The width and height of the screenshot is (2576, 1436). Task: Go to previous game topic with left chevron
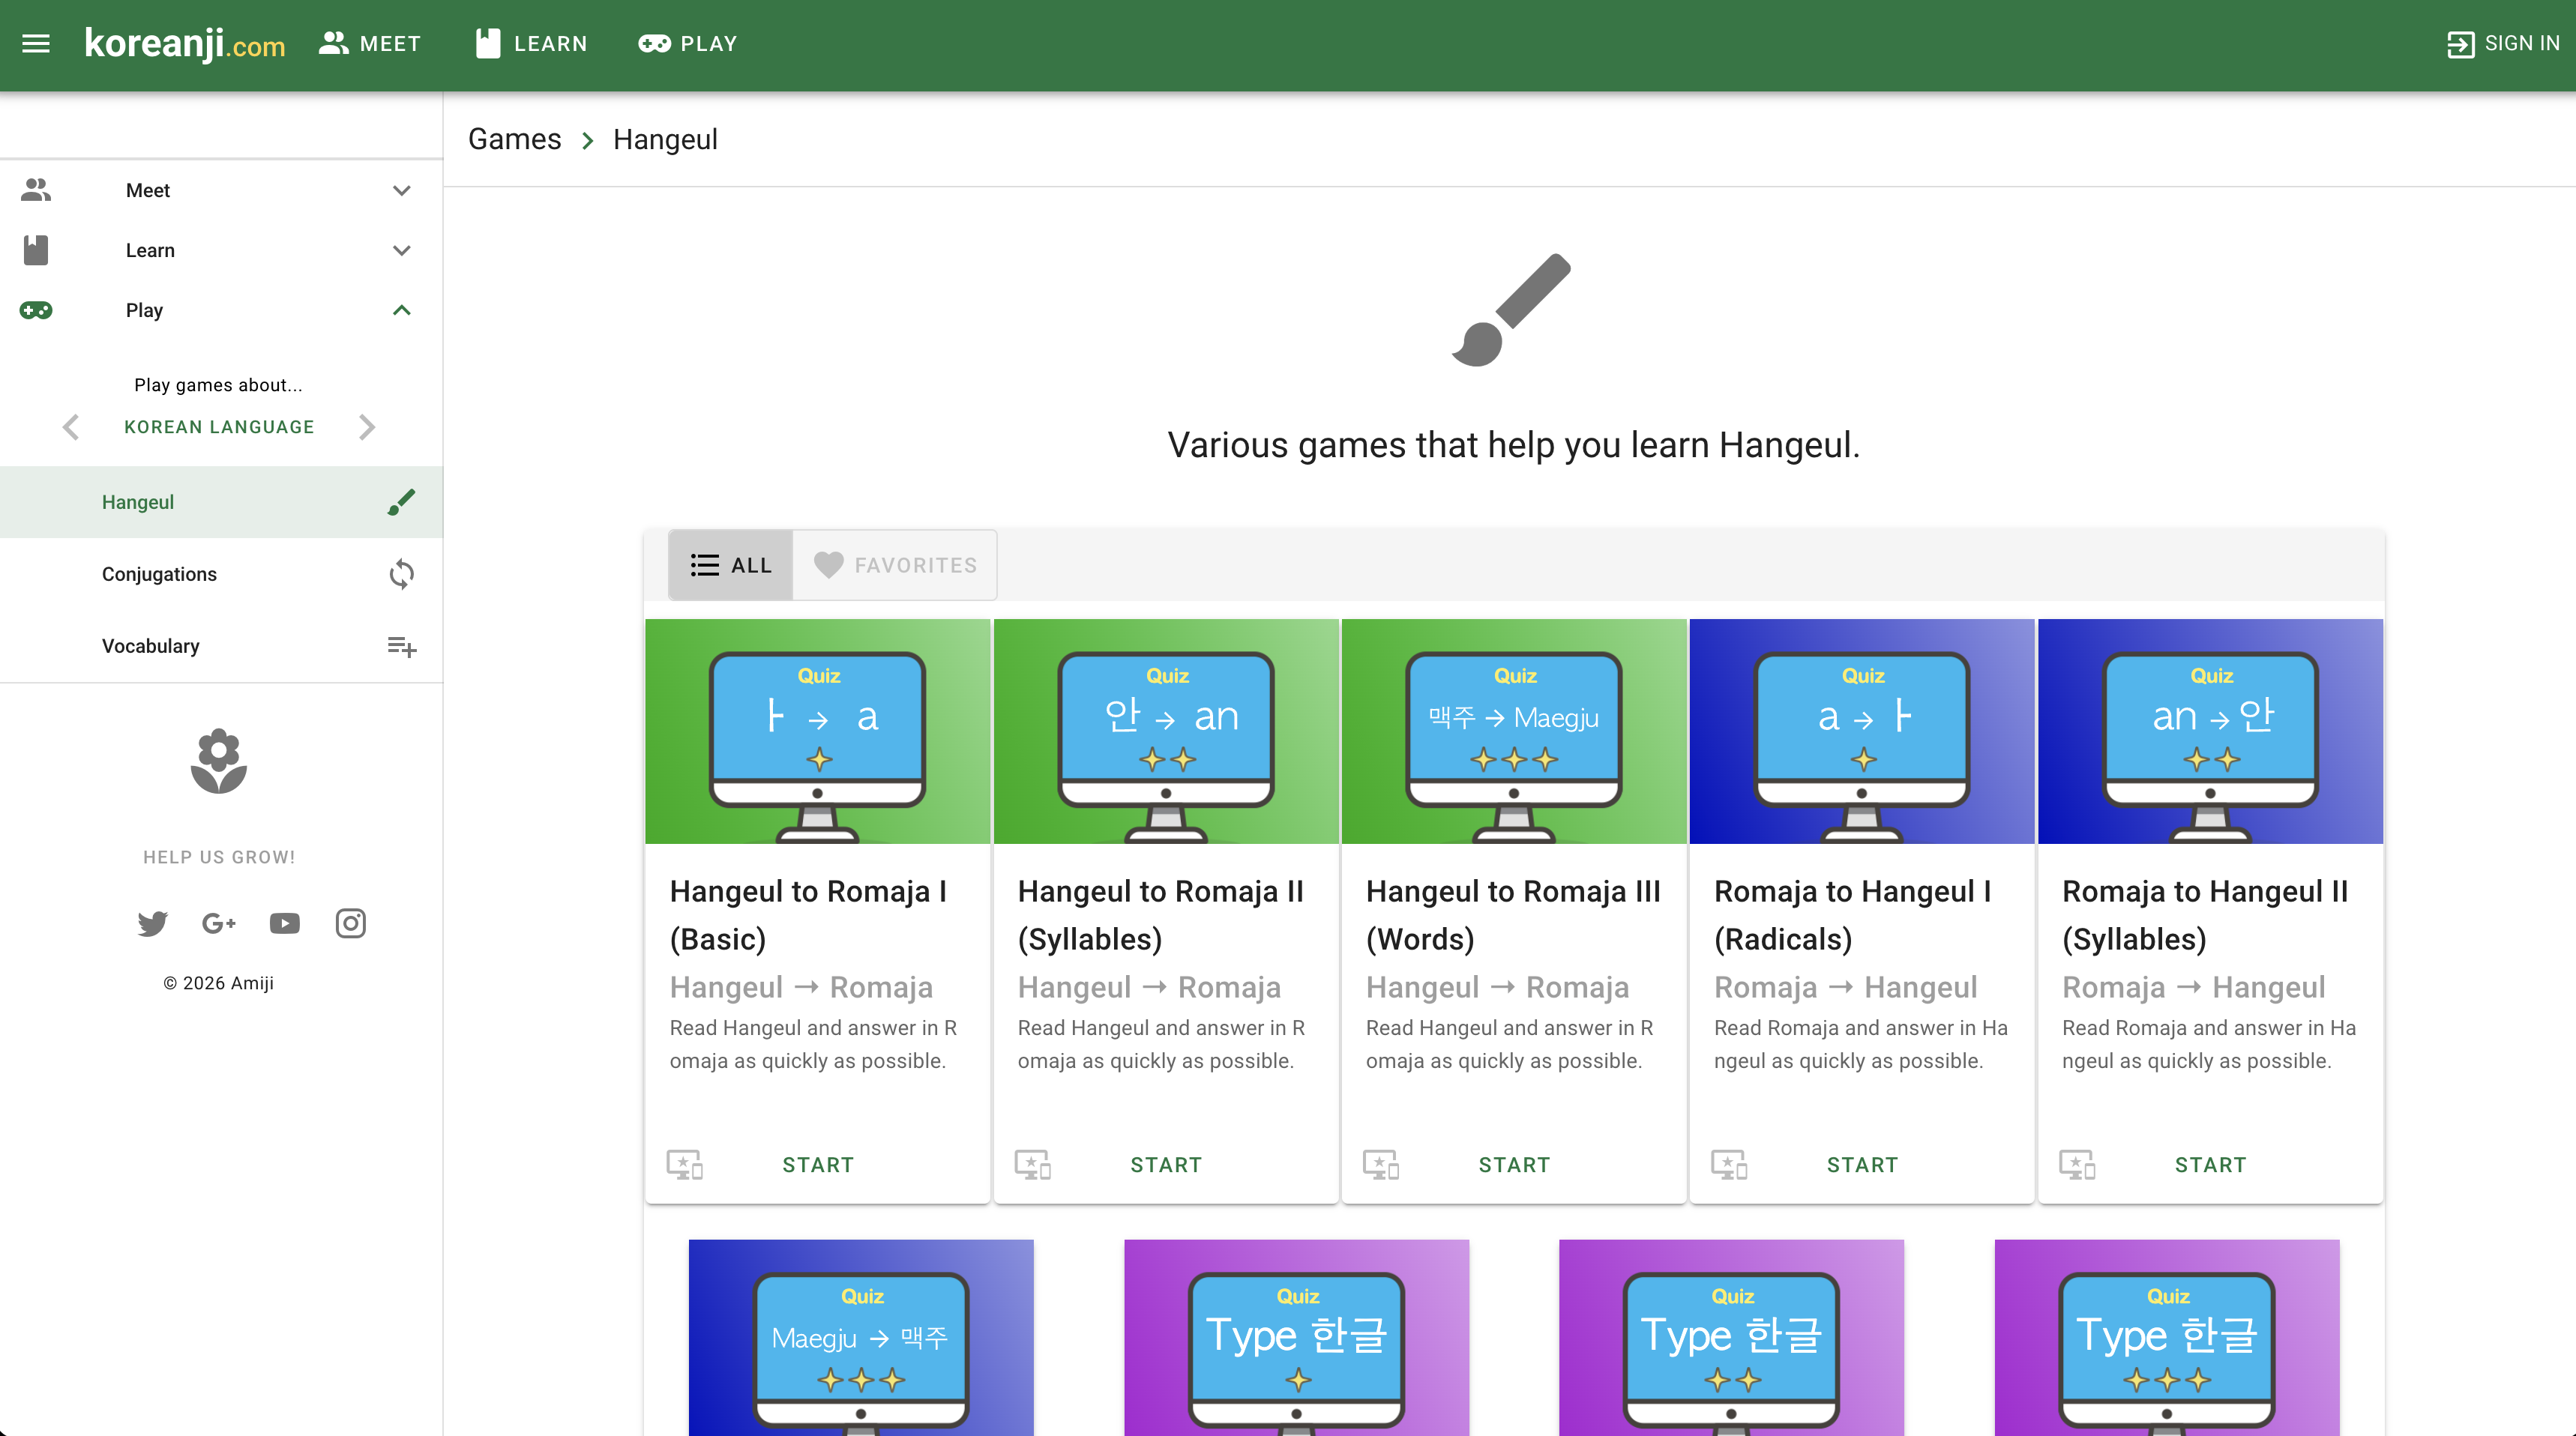[x=70, y=427]
